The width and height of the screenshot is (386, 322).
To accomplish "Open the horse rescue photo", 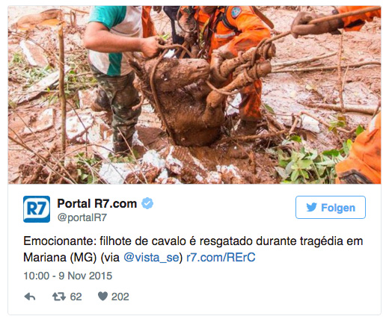I will click(194, 95).
